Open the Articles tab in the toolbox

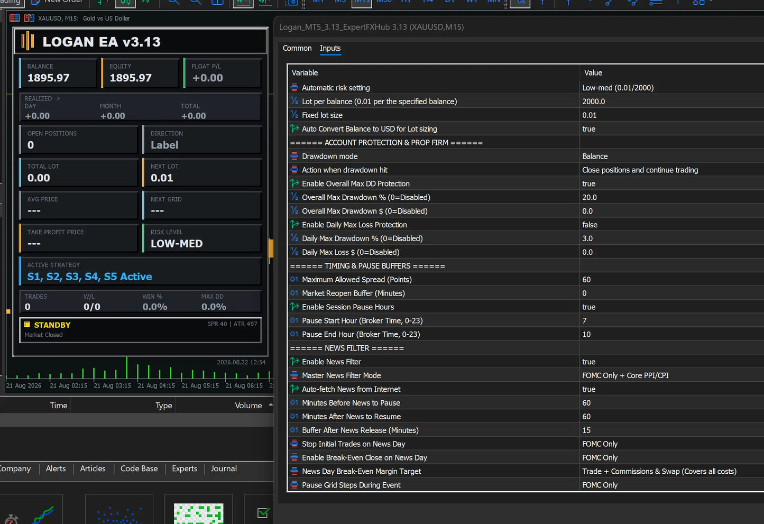(93, 468)
